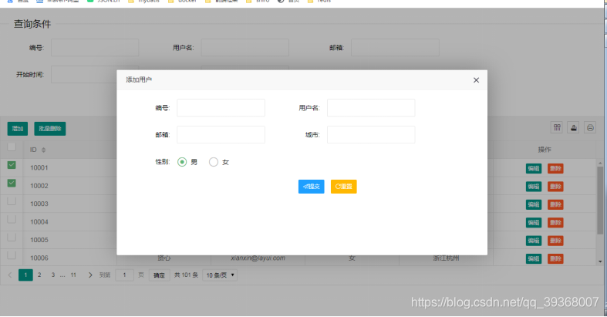Image resolution: width=607 pixels, height=317 pixels.
Task: Click 编辑 for row 10006
Action: pos(534,258)
